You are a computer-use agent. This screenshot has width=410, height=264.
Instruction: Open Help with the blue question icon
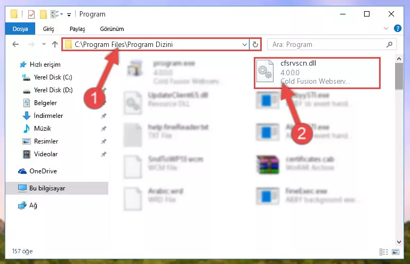pyautogui.click(x=397, y=28)
